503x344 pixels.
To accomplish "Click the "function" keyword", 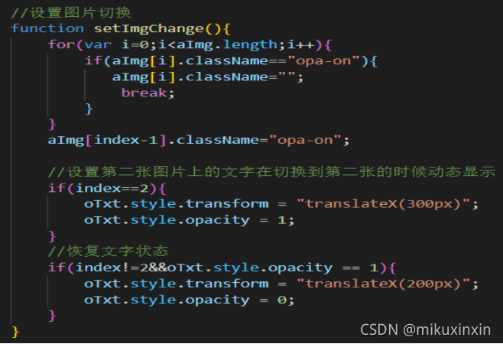I will 47,28.
